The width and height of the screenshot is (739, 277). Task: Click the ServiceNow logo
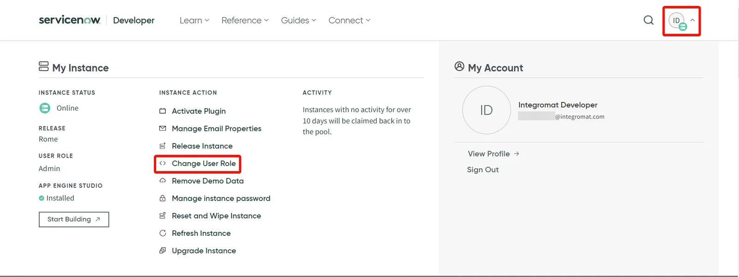[x=70, y=20]
